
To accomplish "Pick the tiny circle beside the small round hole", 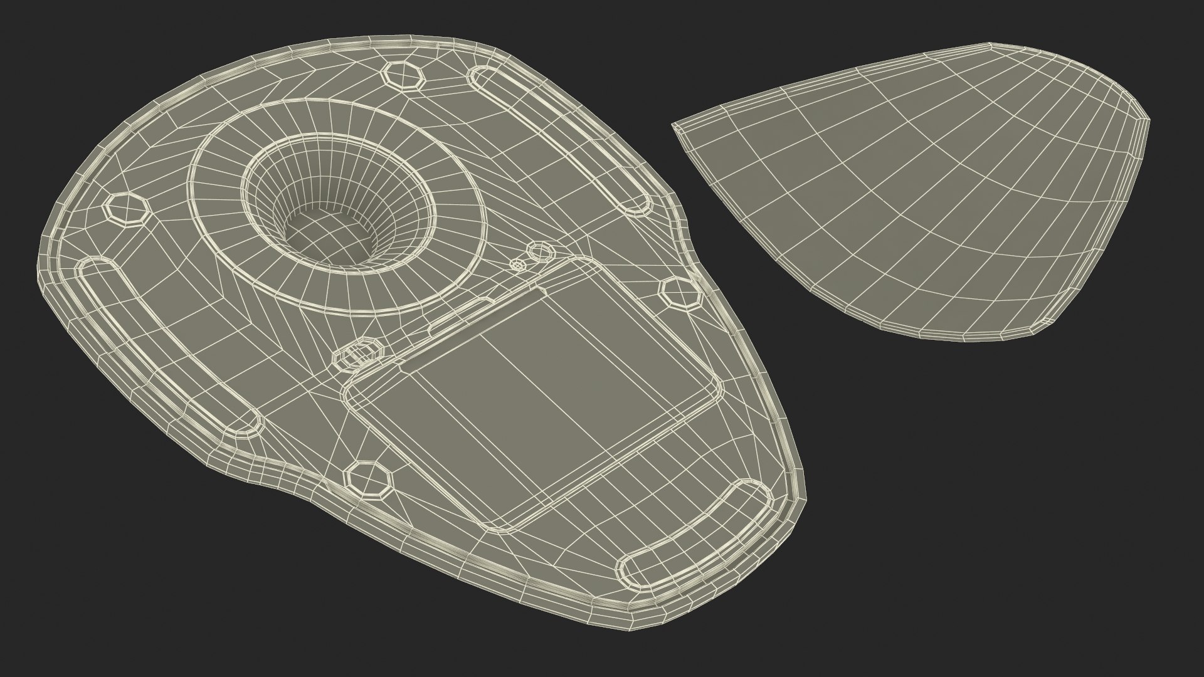I will coord(519,265).
